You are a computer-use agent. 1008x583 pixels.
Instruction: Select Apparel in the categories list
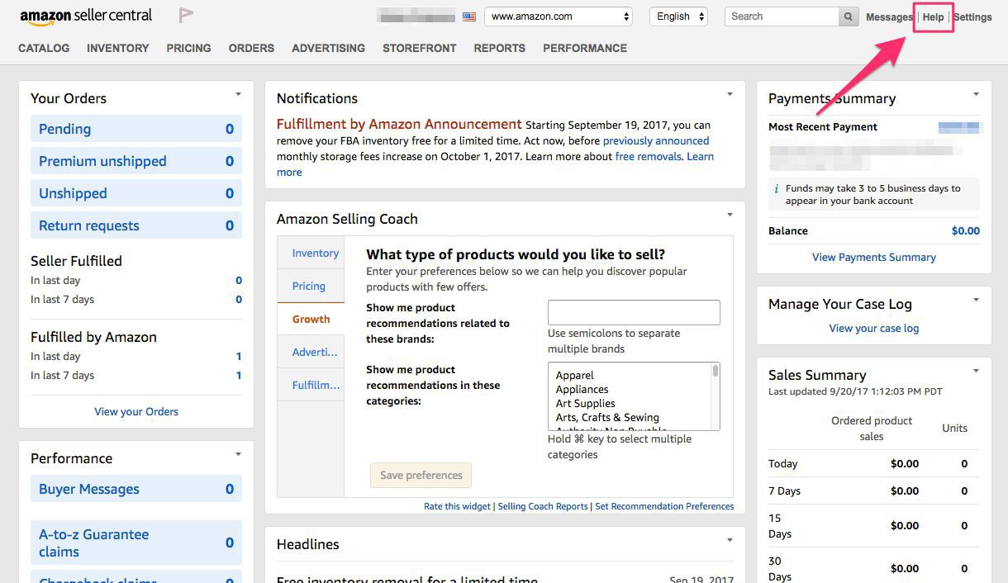point(576,375)
